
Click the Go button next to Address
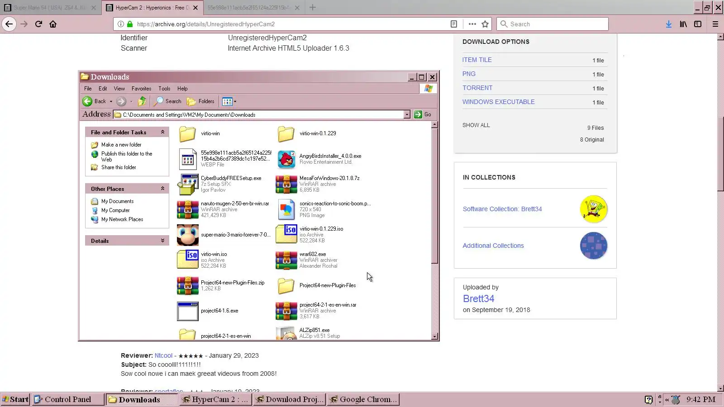(423, 114)
